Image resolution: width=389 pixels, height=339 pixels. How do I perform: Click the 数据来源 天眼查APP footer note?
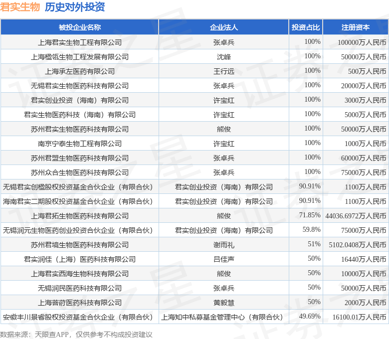click(76, 335)
